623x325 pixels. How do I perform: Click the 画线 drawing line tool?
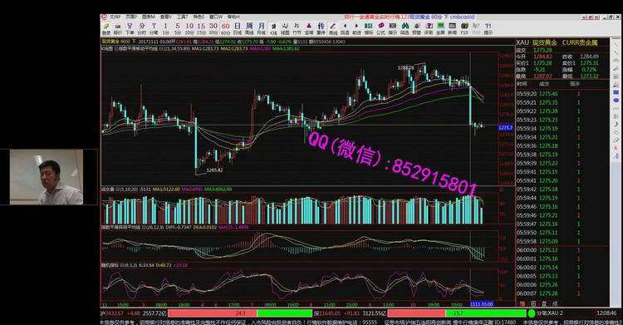pos(333,28)
